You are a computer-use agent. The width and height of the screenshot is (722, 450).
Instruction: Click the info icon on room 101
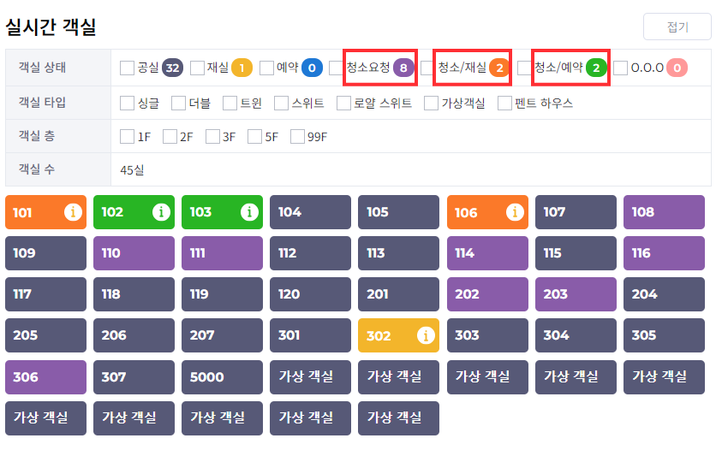pyautogui.click(x=73, y=212)
